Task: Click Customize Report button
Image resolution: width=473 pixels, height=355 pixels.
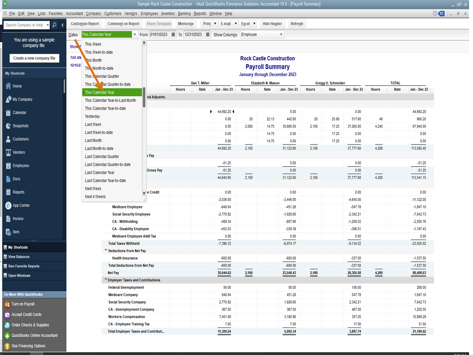Action: click(85, 24)
